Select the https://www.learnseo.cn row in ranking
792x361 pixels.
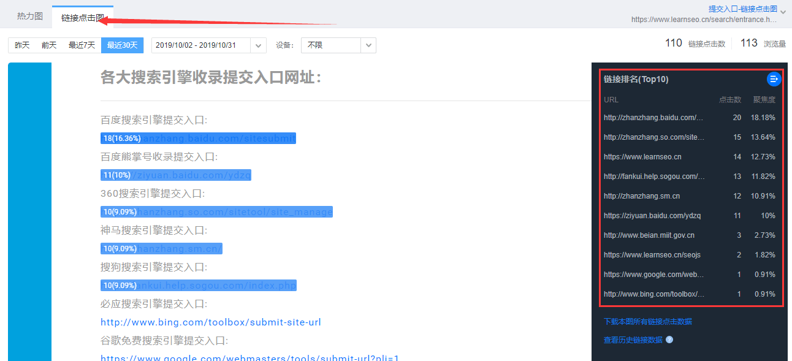coord(642,157)
